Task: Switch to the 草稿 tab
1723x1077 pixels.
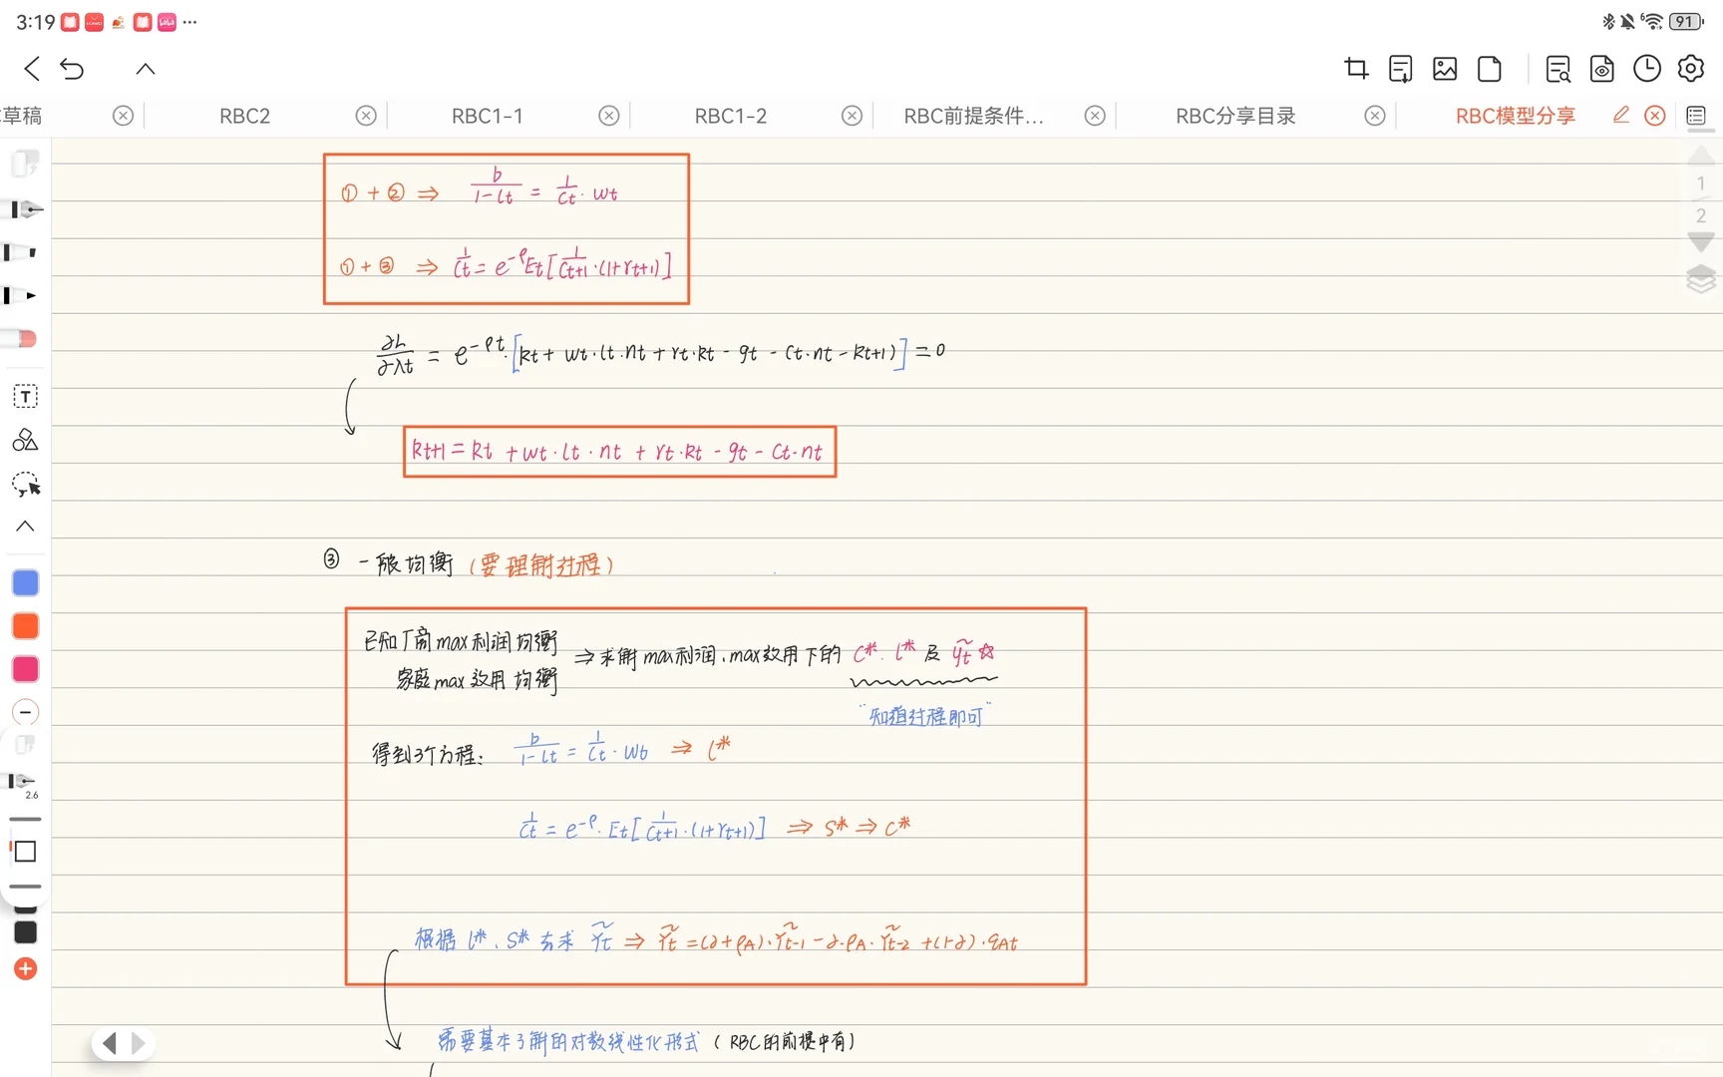Action: [x=22, y=116]
